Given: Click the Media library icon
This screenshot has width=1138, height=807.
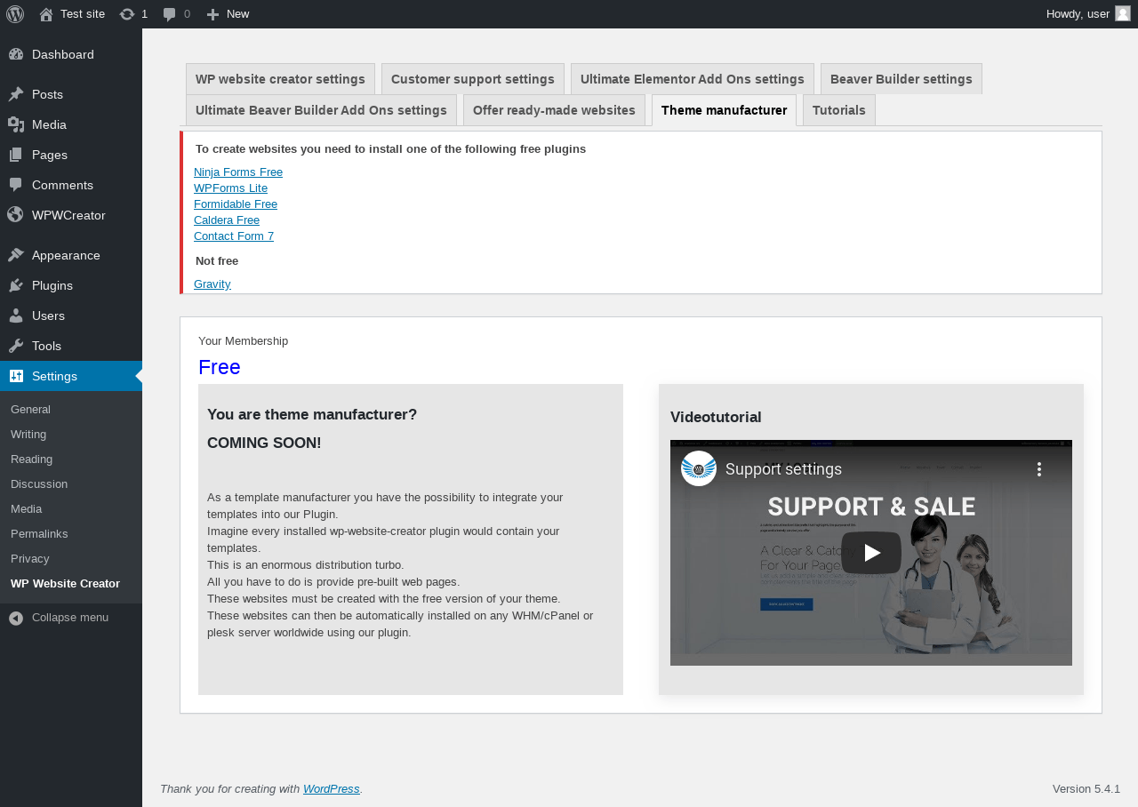Looking at the screenshot, I should click(x=16, y=124).
